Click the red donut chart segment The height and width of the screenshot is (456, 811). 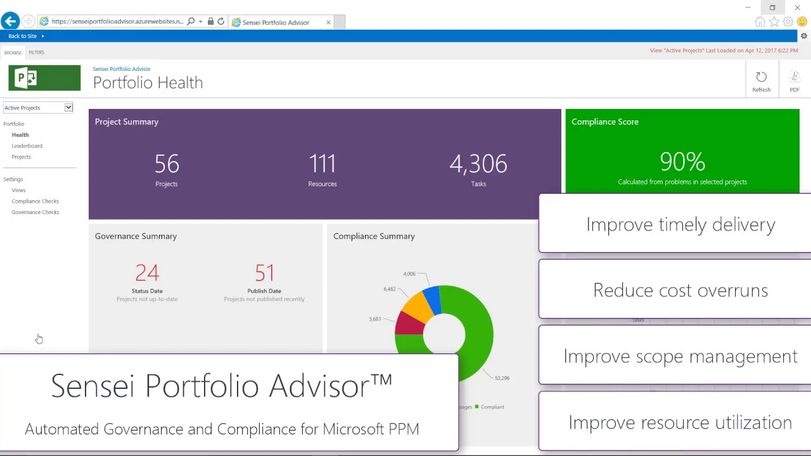coord(408,323)
